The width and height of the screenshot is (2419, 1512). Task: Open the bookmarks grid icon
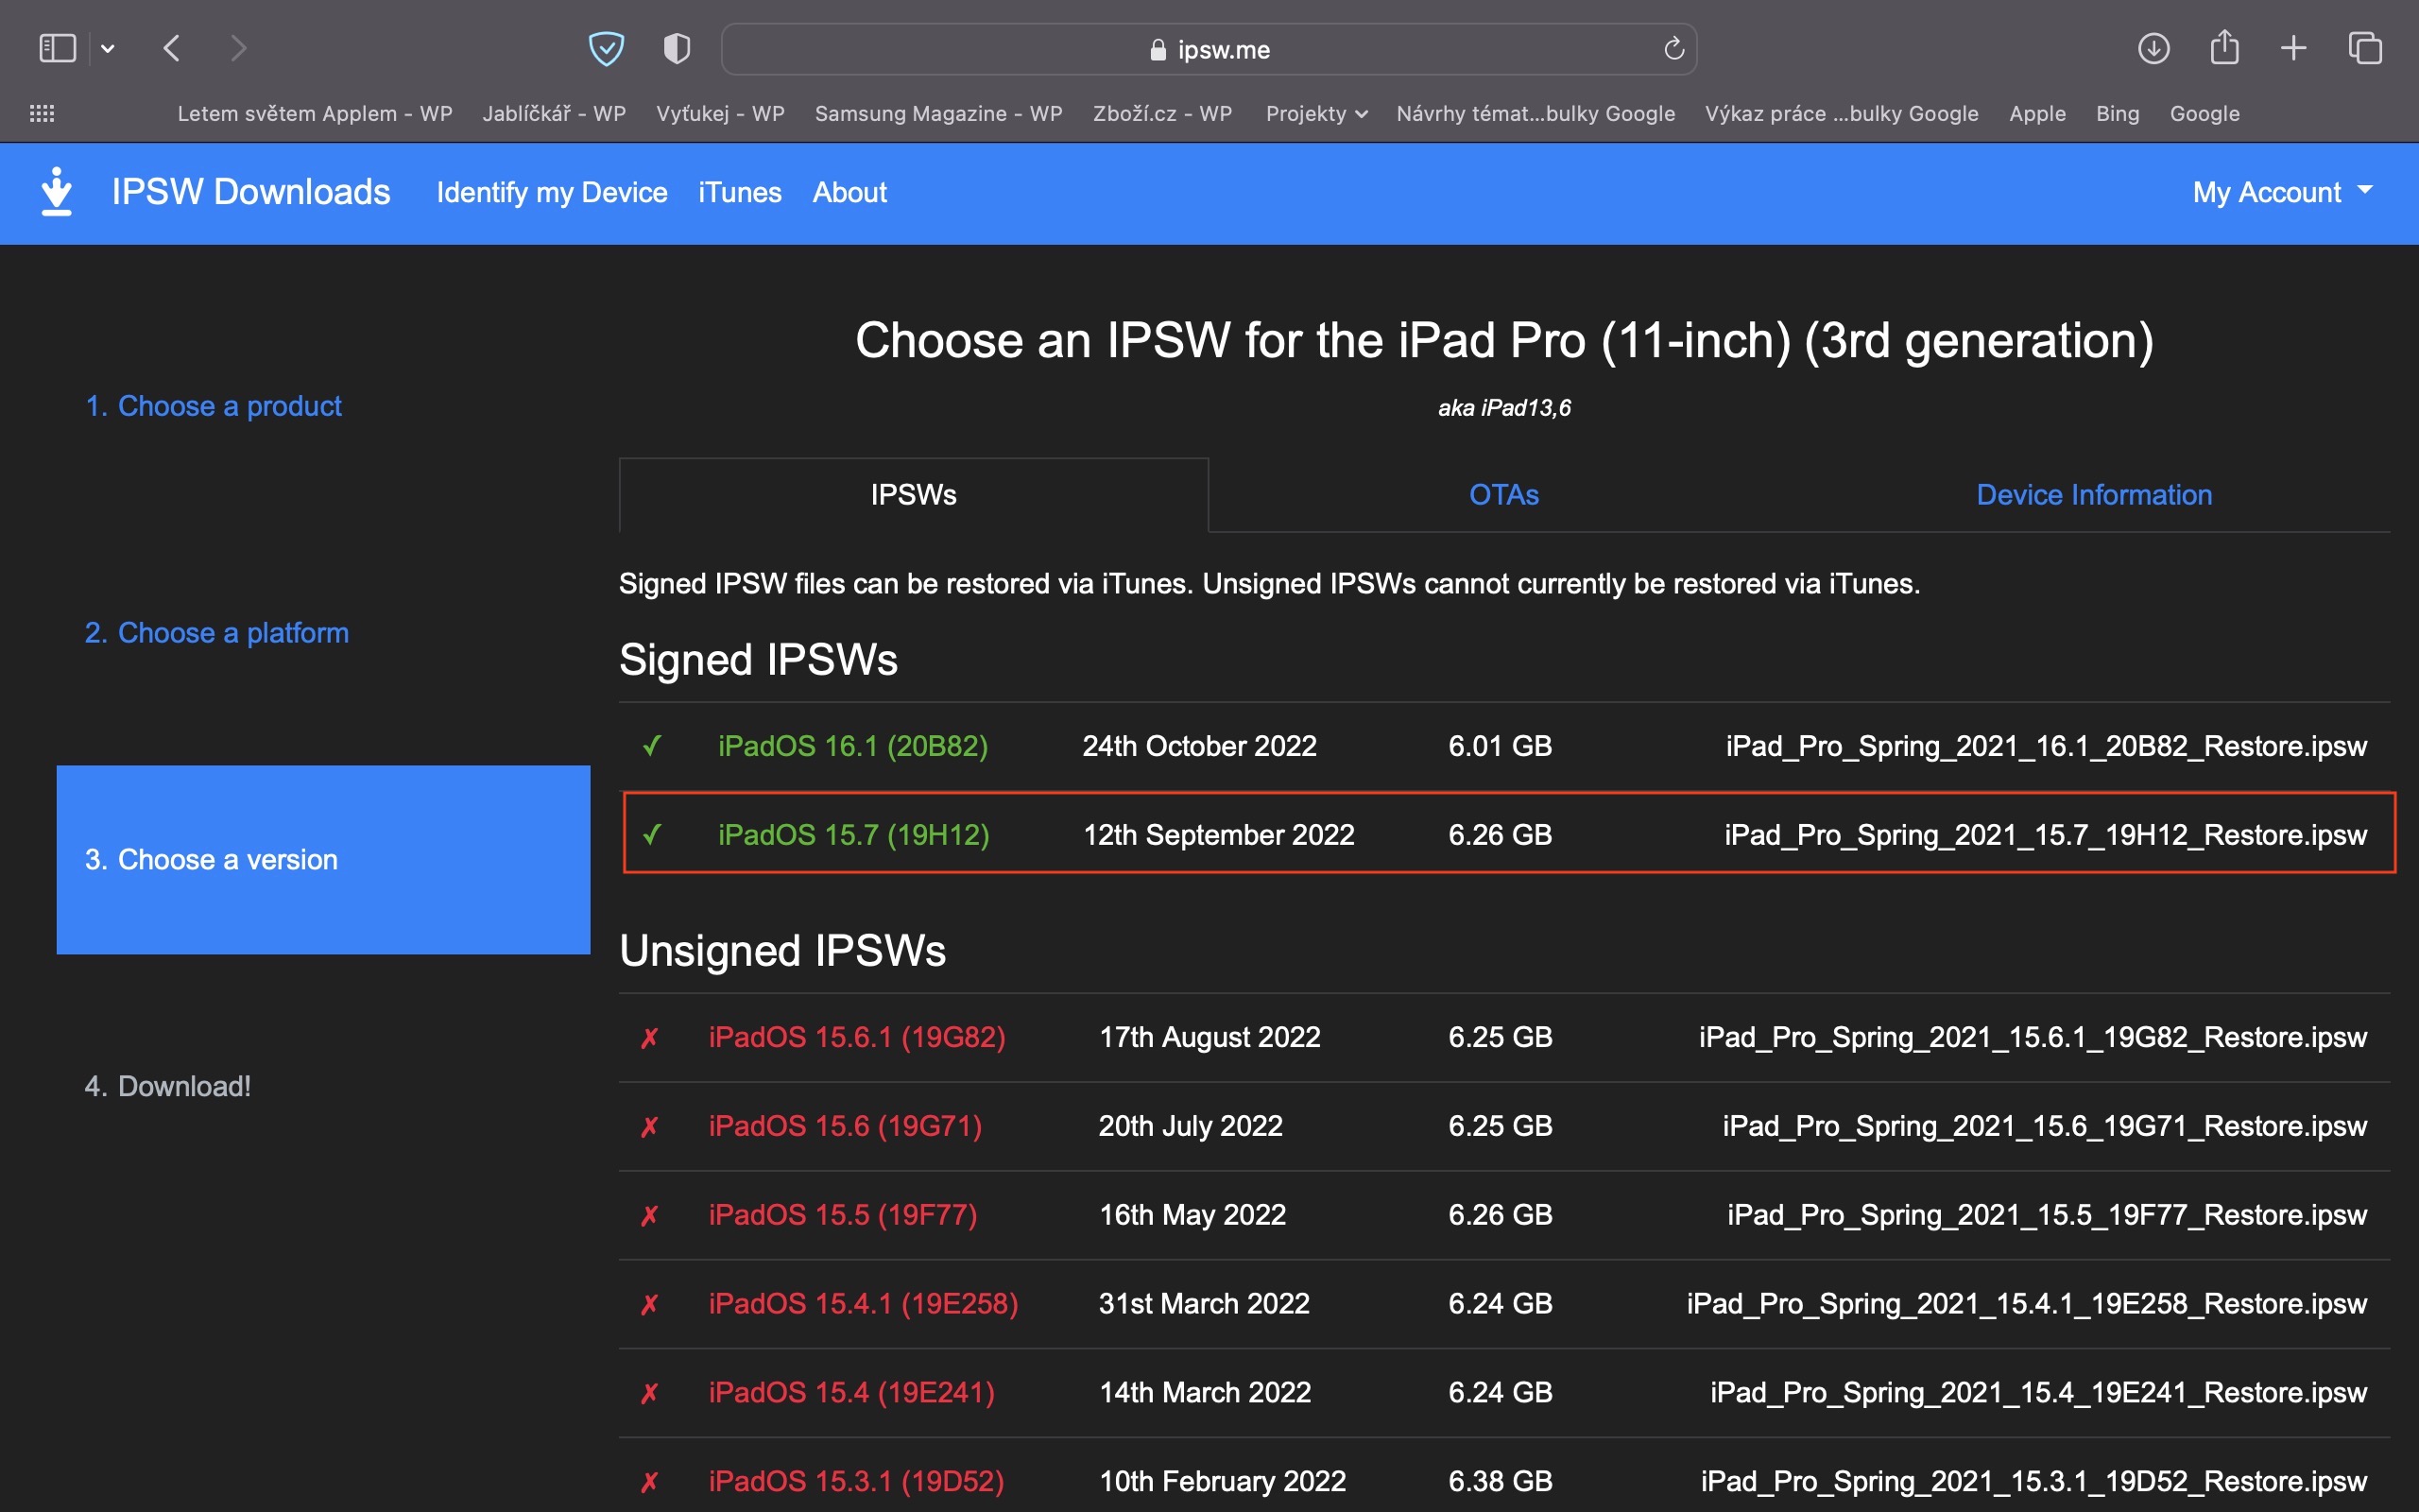click(x=42, y=114)
